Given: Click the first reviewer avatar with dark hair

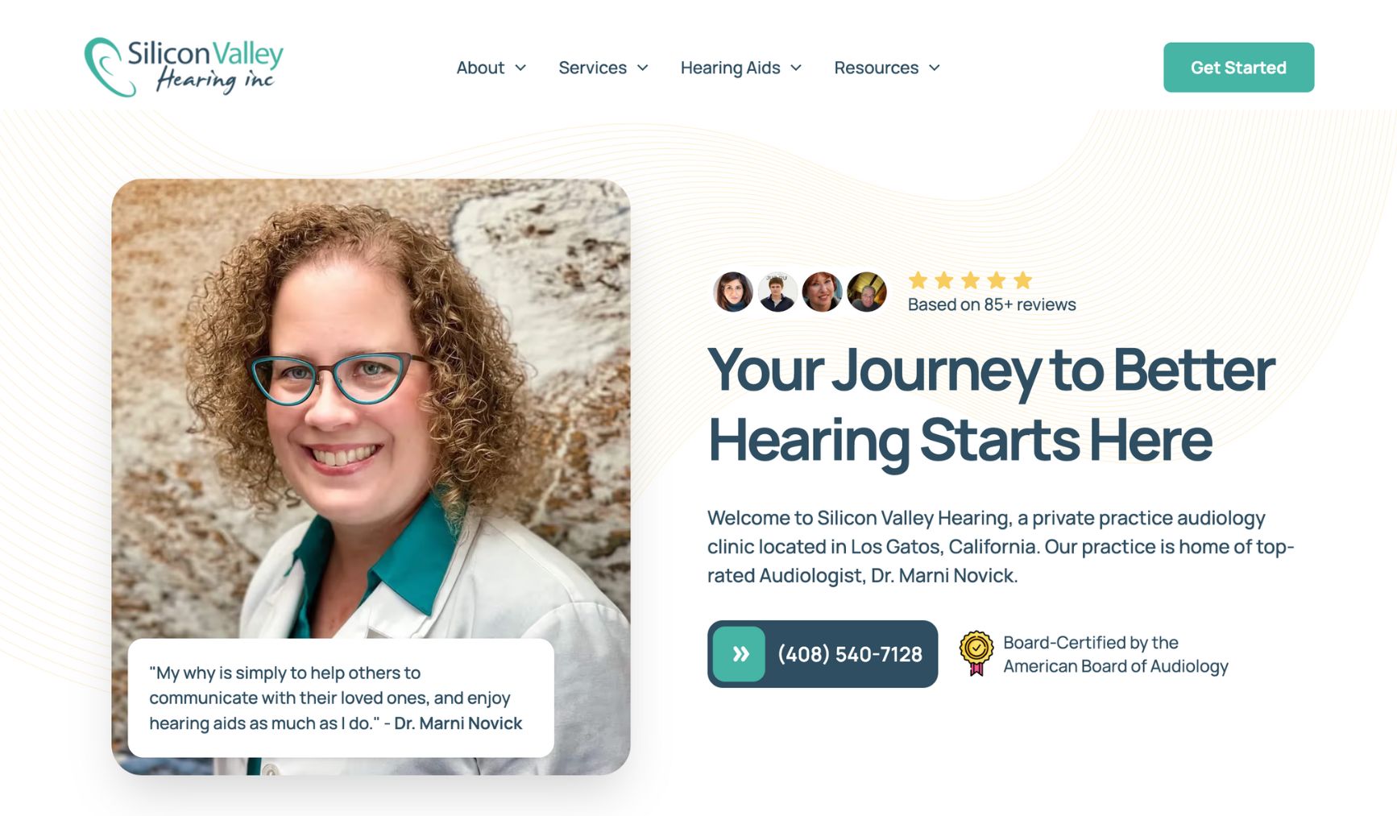Looking at the screenshot, I should pyautogui.click(x=732, y=292).
